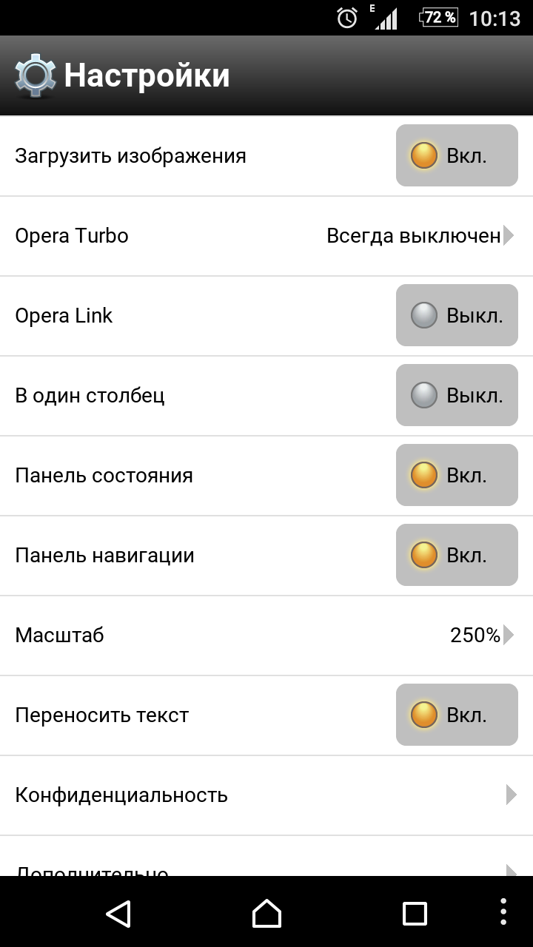Open the three-dot overflow menu
The width and height of the screenshot is (533, 947).
coord(503,912)
